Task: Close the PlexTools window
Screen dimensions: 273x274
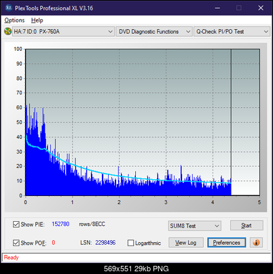Action: 261,8
